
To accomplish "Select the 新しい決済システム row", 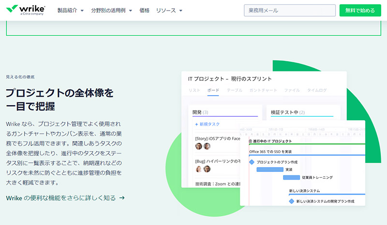I will 305,191.
